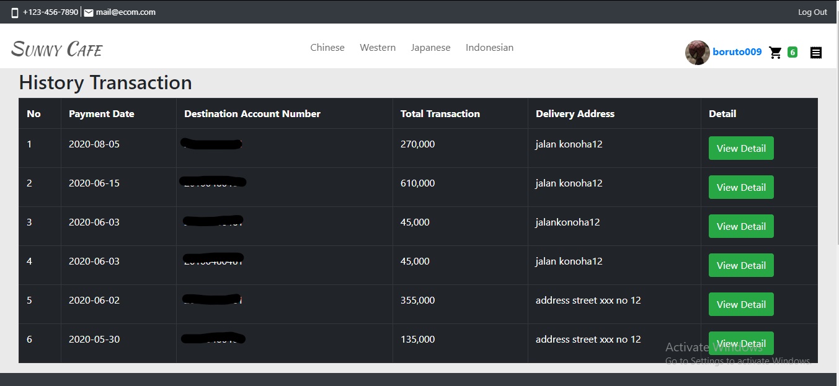839x386 pixels.
Task: Click the green cart count badge
Action: click(x=792, y=52)
